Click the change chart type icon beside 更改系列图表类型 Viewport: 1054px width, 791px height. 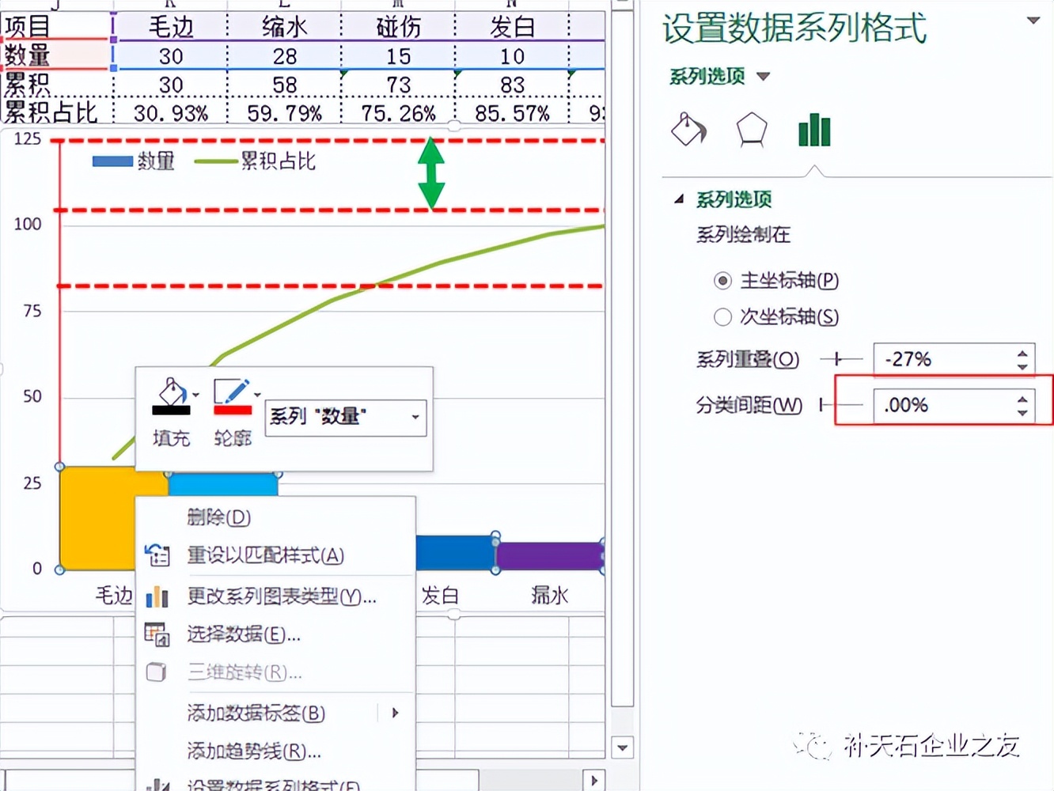[157, 598]
